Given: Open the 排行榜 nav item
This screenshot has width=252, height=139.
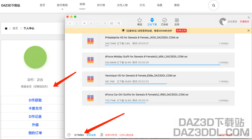Looking at the screenshot, I should pos(101,5).
